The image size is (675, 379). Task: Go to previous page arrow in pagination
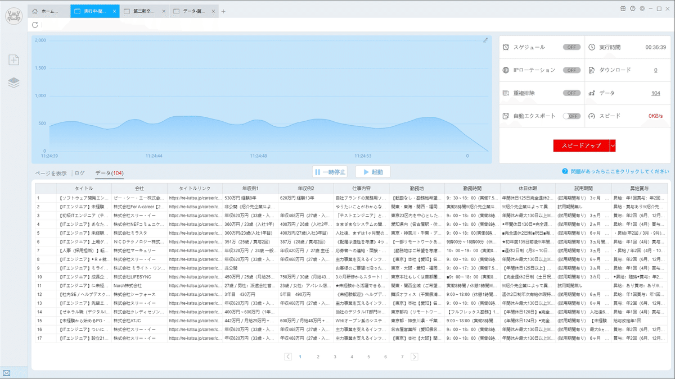point(288,357)
